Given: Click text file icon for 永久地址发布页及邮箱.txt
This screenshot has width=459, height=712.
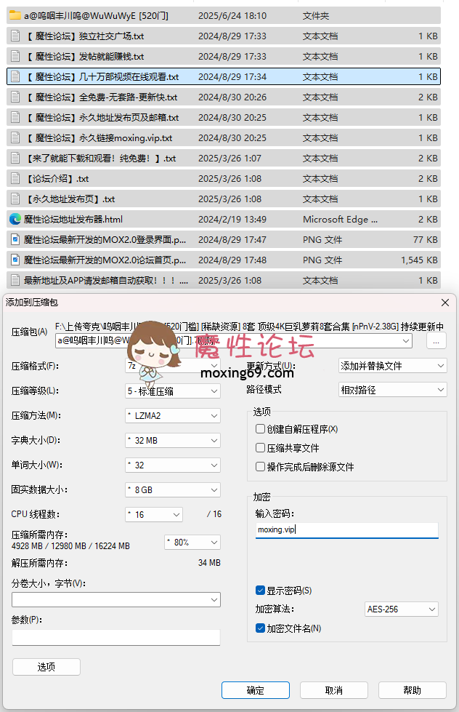Looking at the screenshot, I should pos(15,118).
